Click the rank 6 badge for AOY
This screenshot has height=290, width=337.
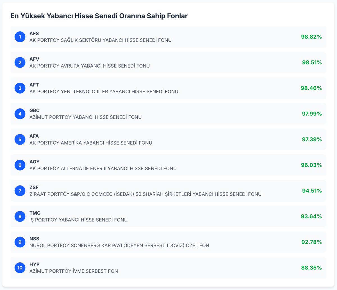[x=20, y=165]
